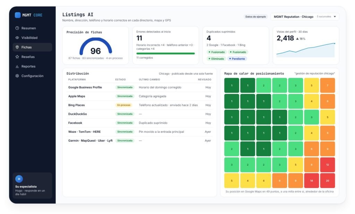
Task: Click the Reseñas star icon
Action: (17, 57)
